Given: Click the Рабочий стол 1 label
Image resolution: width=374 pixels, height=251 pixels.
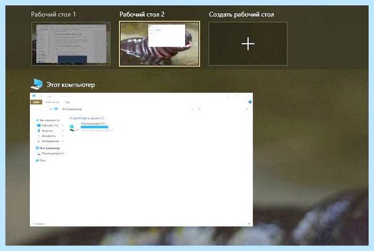Looking at the screenshot, I should (53, 14).
